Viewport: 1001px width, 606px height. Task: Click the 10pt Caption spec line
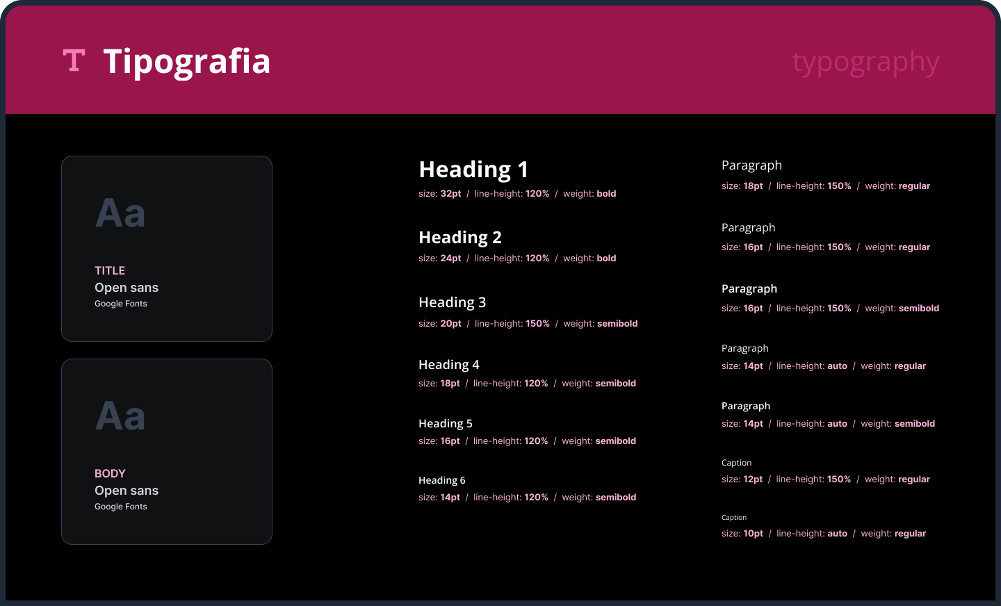pos(823,534)
